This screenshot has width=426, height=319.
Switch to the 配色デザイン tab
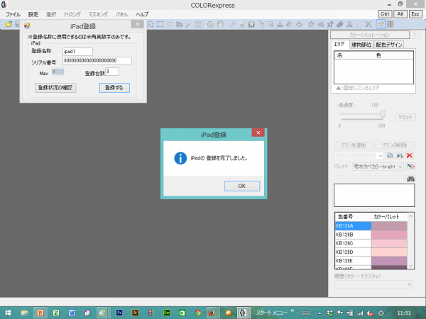pyautogui.click(x=389, y=45)
